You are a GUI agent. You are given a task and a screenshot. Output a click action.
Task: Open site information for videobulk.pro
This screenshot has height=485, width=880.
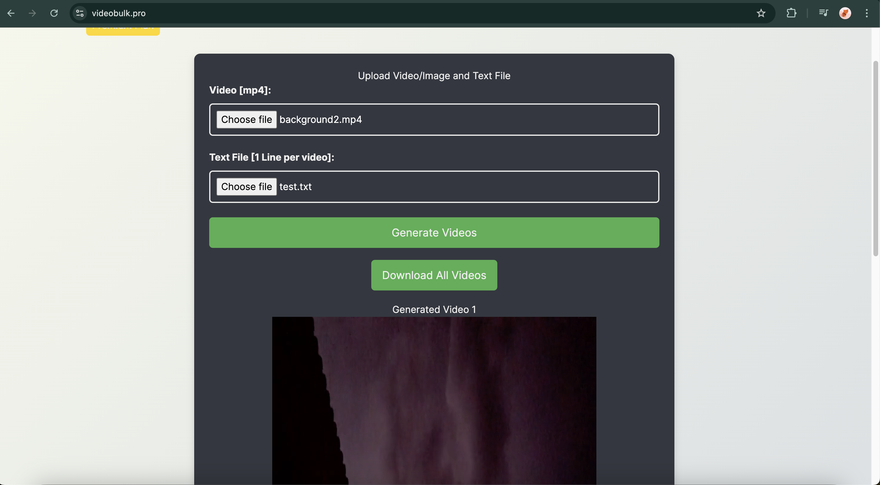(x=80, y=13)
